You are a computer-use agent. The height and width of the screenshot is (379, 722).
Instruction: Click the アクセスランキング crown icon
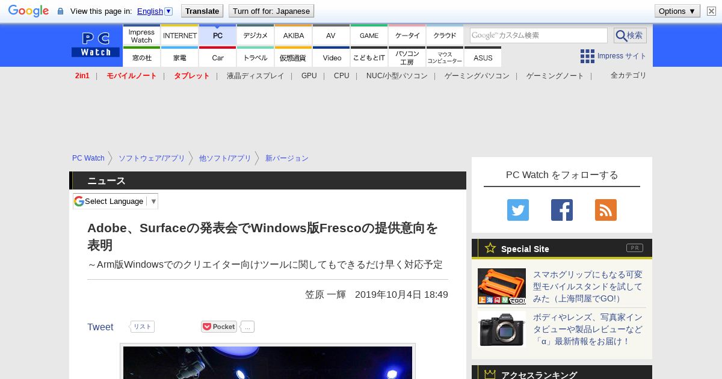pyautogui.click(x=490, y=374)
